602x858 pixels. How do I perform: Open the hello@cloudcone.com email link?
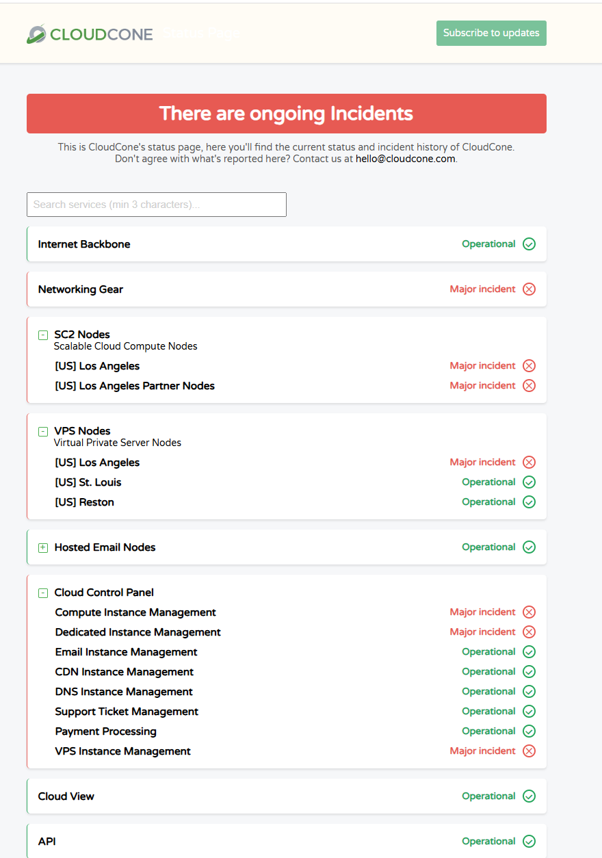[x=406, y=158]
